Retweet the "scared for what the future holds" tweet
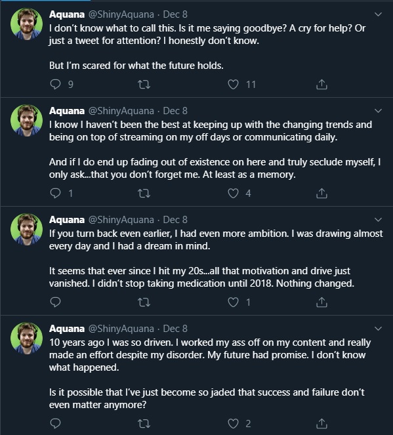 pyautogui.click(x=144, y=85)
